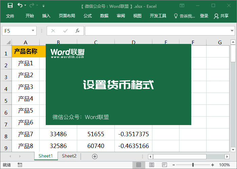Add a new sheet with plus icon
Screen dimensions: 237x169
pyautogui.click(x=95, y=156)
